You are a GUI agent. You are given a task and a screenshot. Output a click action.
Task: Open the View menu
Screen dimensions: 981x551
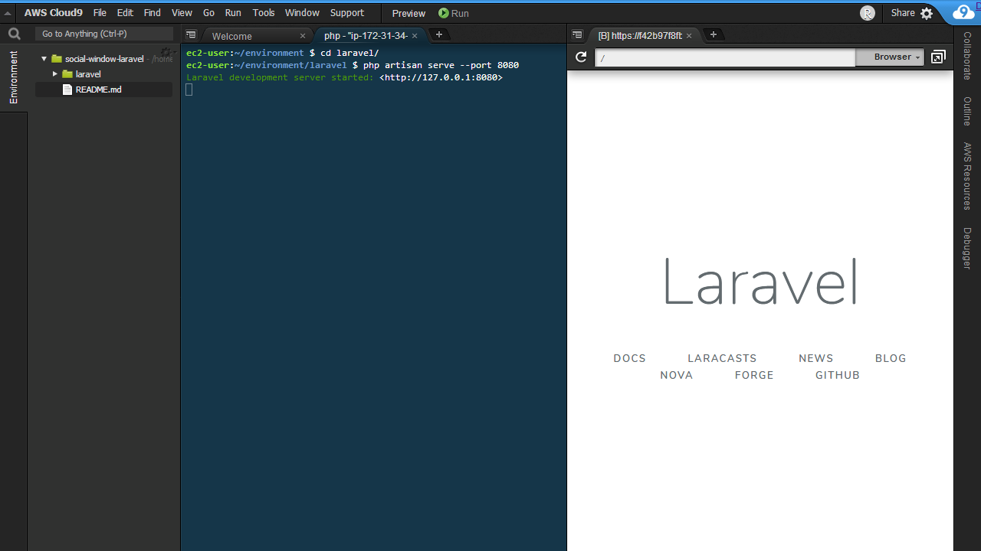click(182, 13)
